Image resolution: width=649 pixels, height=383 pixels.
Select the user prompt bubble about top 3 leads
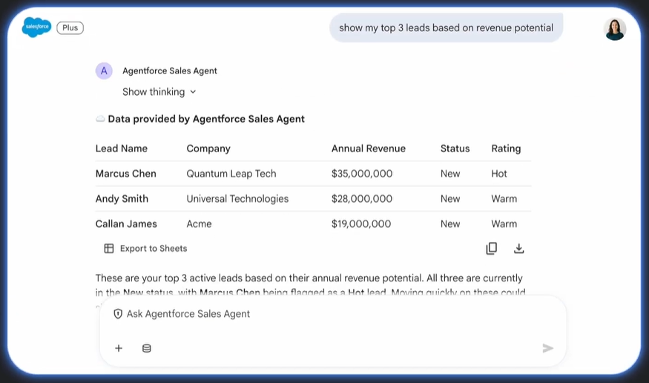coord(447,27)
